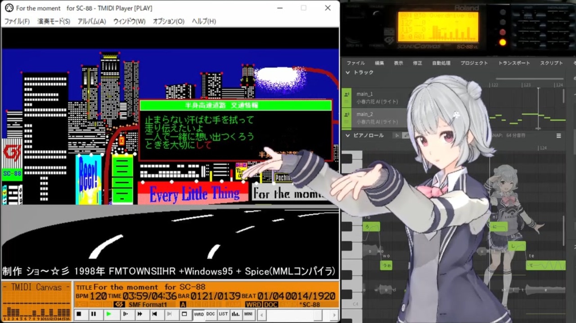This screenshot has height=323, width=576.
Task: Open ファイル menu in the vocal editor
Action: (x=355, y=63)
